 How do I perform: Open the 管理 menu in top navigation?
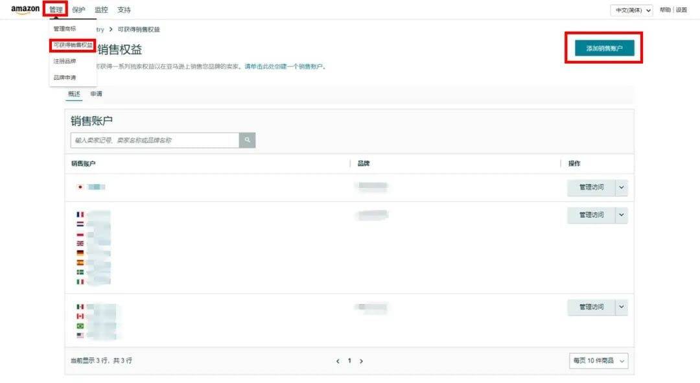pos(56,10)
